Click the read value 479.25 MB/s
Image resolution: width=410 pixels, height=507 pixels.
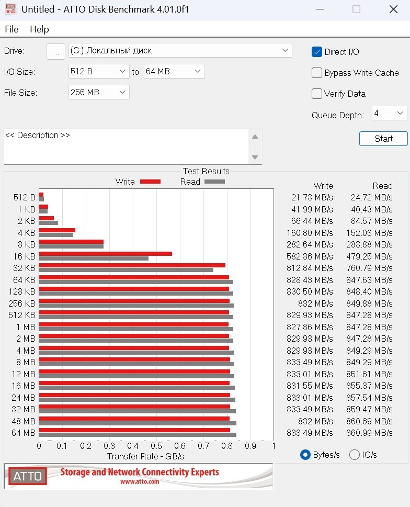pyautogui.click(x=370, y=256)
